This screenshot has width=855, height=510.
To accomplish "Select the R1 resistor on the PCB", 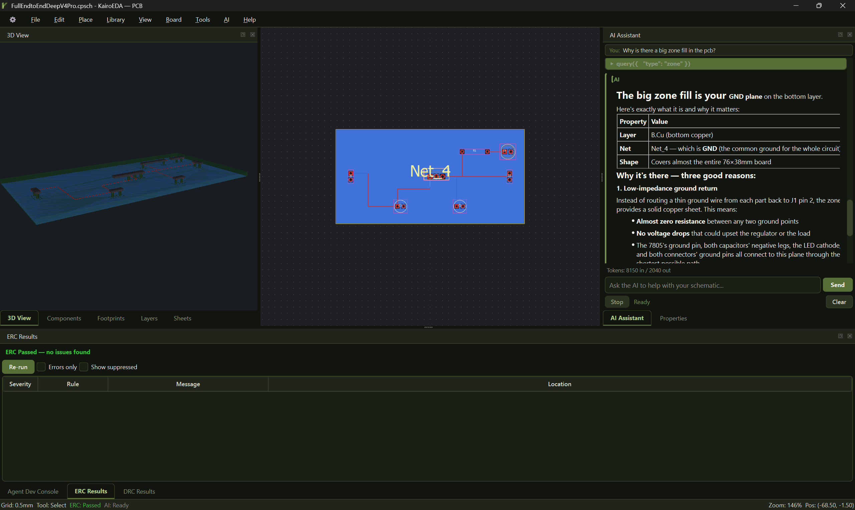I will (475, 151).
